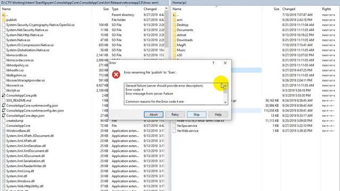Click the YexWeb.service file icon
Image resolution: width=340 pixels, height=191 pixels.
174,131
